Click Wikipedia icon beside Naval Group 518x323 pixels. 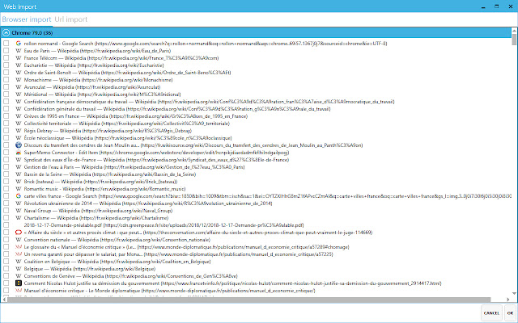click(x=19, y=210)
